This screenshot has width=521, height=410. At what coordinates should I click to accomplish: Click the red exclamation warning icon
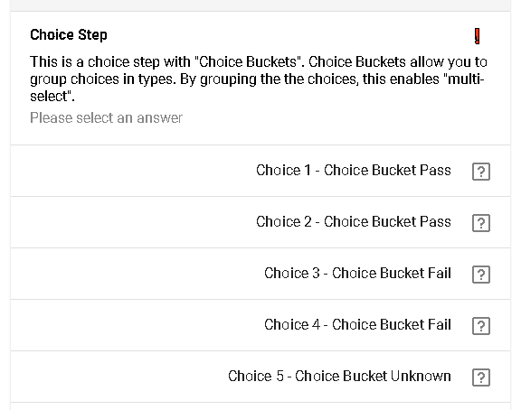pyautogui.click(x=478, y=36)
